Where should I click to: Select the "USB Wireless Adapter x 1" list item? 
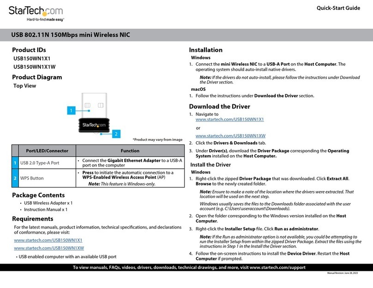48,203
